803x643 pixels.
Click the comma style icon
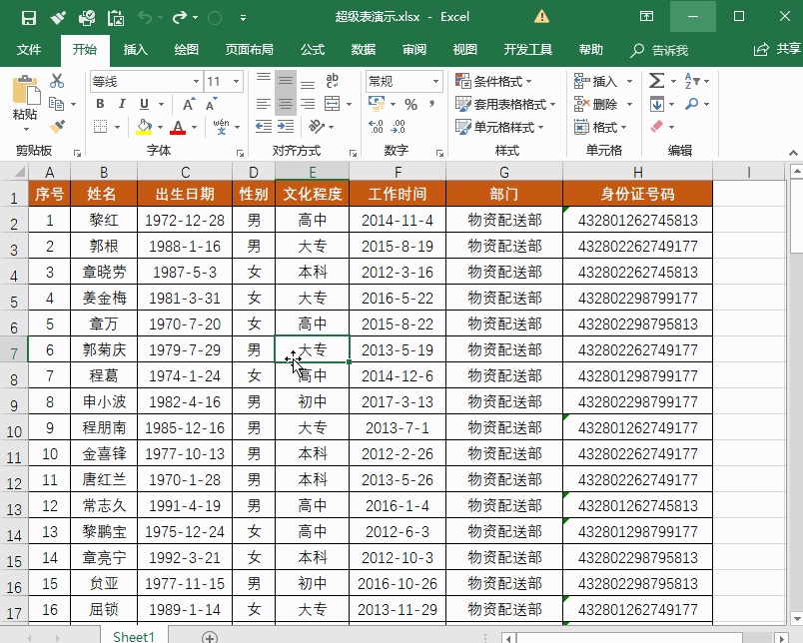point(432,104)
